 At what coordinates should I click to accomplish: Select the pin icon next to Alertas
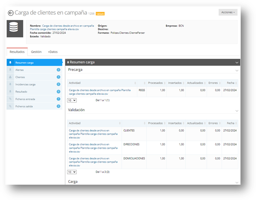(x=10, y=70)
